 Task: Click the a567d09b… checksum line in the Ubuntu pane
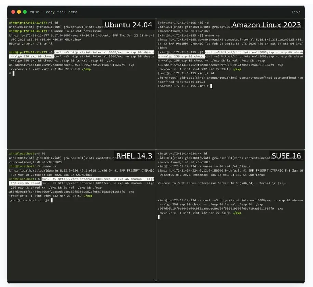click(71, 65)
